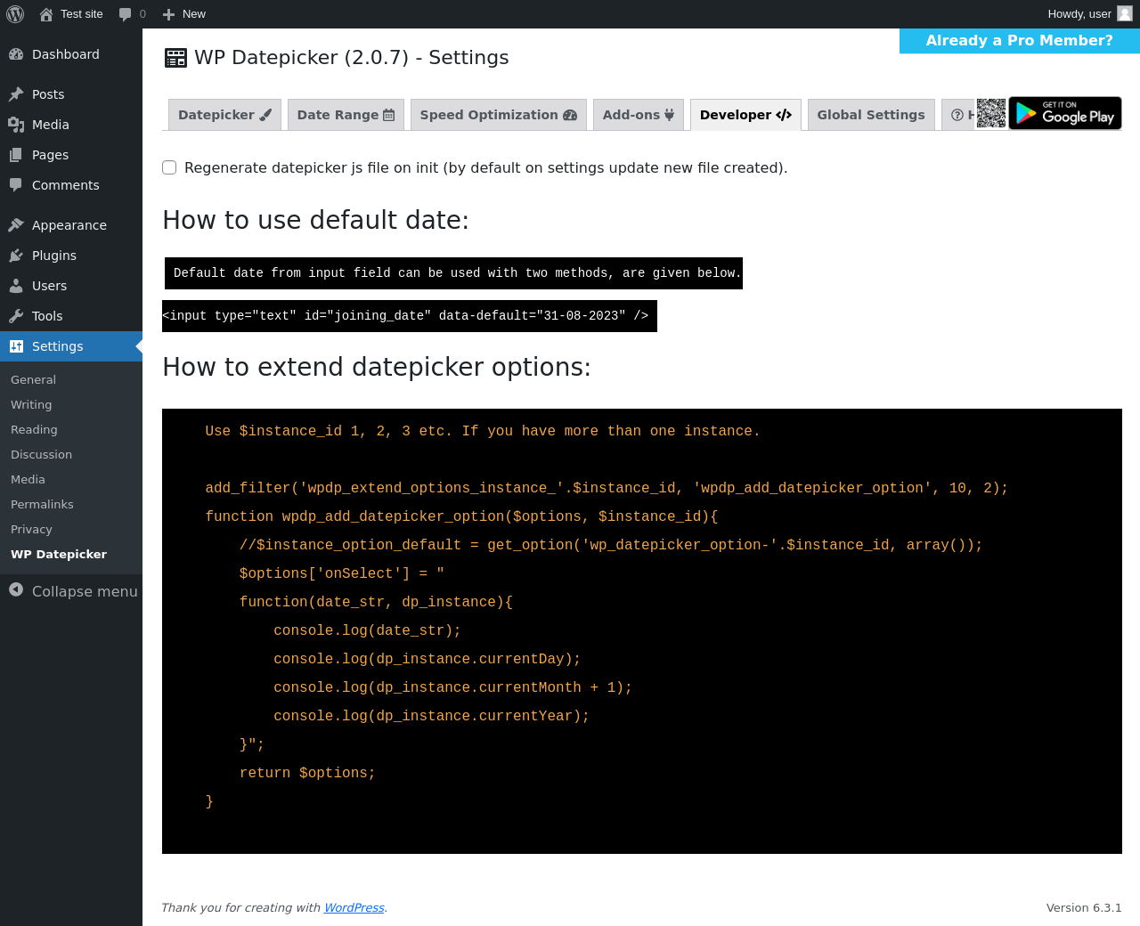This screenshot has height=926, width=1140.
Task: Click the joining_date input code snippet
Action: pyautogui.click(x=409, y=316)
